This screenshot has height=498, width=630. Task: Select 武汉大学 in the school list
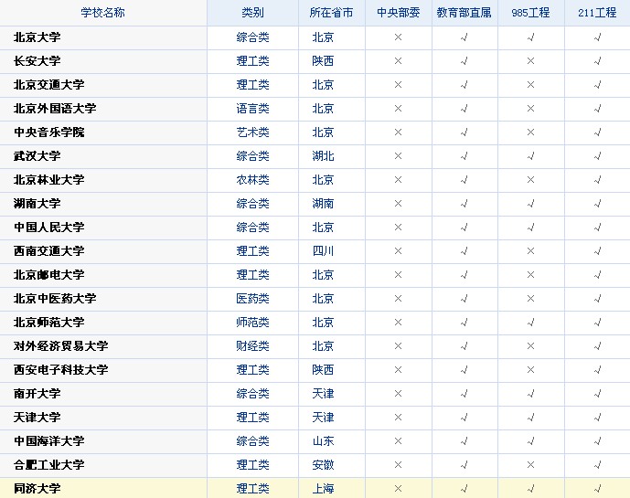[x=37, y=156]
